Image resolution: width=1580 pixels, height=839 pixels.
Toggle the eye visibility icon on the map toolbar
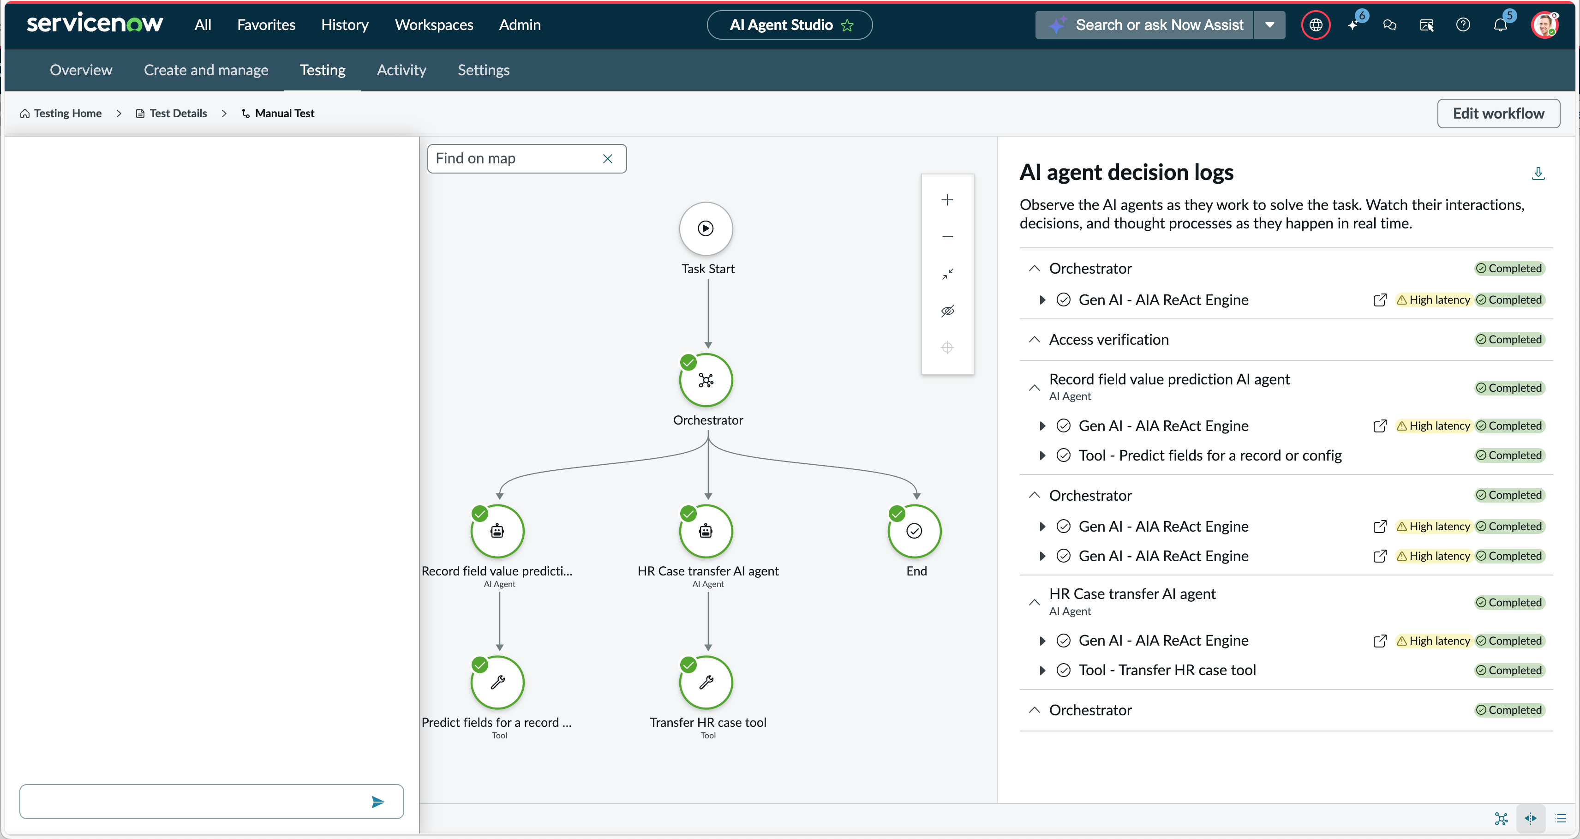coord(947,311)
